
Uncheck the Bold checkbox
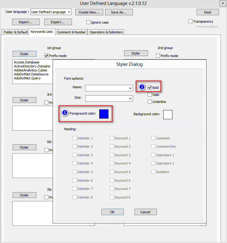pos(150,88)
